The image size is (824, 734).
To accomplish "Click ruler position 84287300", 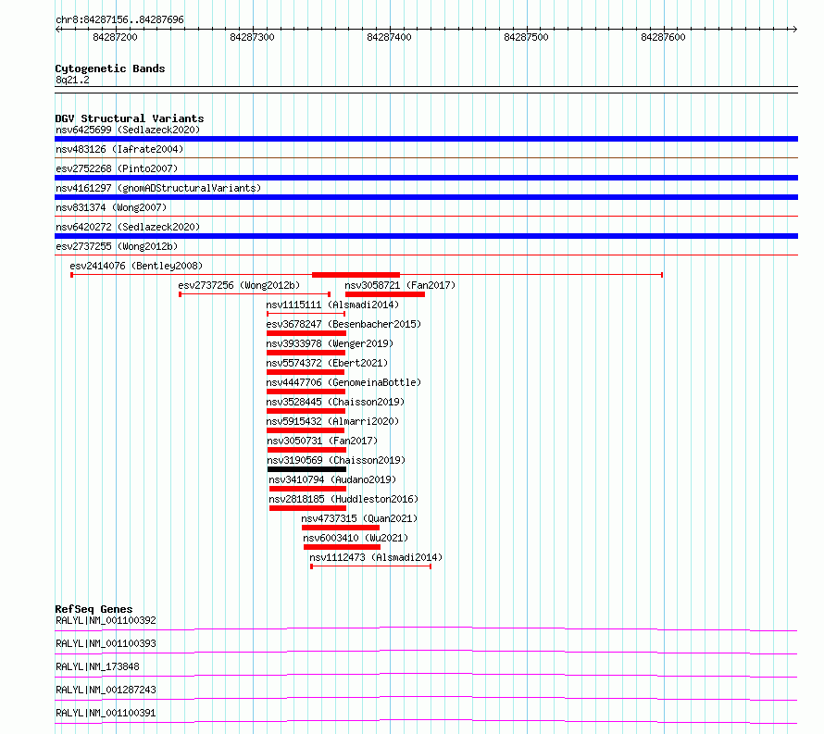I will click(x=252, y=37).
